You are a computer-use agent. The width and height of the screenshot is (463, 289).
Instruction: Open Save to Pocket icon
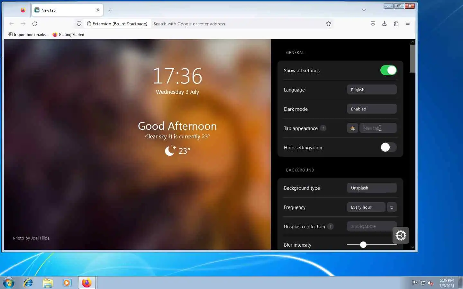373,23
